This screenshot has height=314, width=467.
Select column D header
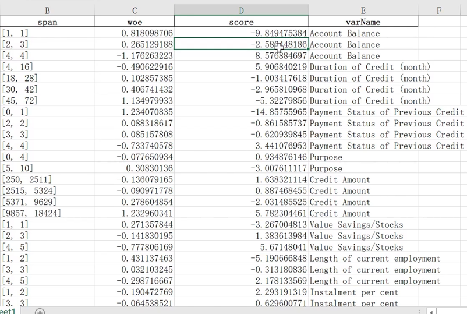pos(241,10)
